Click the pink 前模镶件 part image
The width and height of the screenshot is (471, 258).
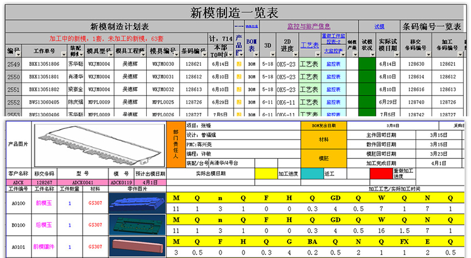click(136, 247)
